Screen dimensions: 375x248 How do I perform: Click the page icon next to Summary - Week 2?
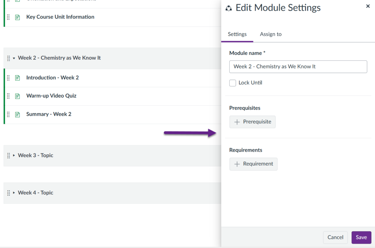pos(17,114)
